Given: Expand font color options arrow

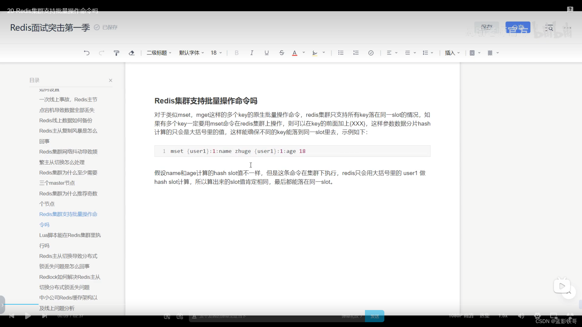Looking at the screenshot, I should pyautogui.click(x=304, y=53).
